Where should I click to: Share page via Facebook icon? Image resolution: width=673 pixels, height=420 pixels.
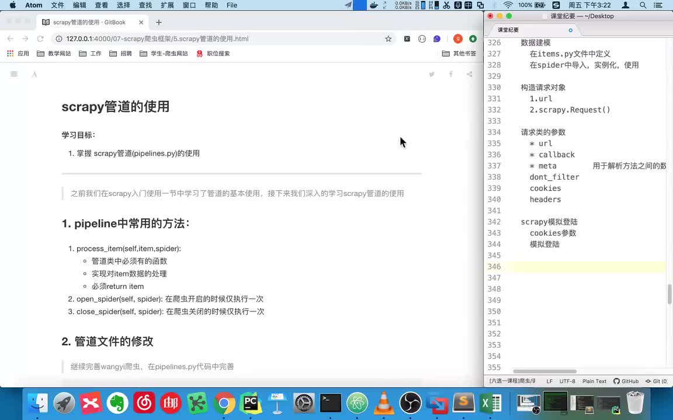click(x=450, y=74)
